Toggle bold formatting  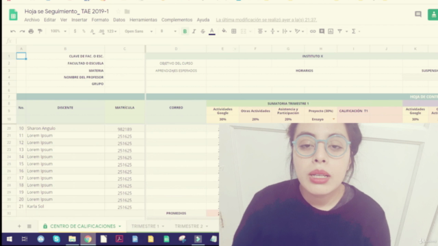(x=185, y=31)
